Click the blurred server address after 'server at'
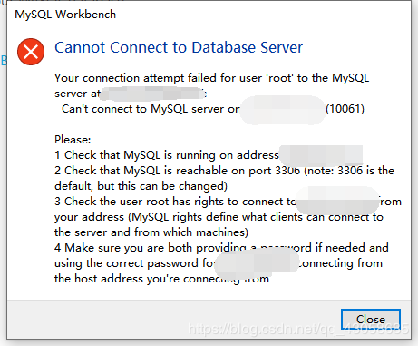The width and height of the screenshot is (418, 346). click(x=152, y=94)
